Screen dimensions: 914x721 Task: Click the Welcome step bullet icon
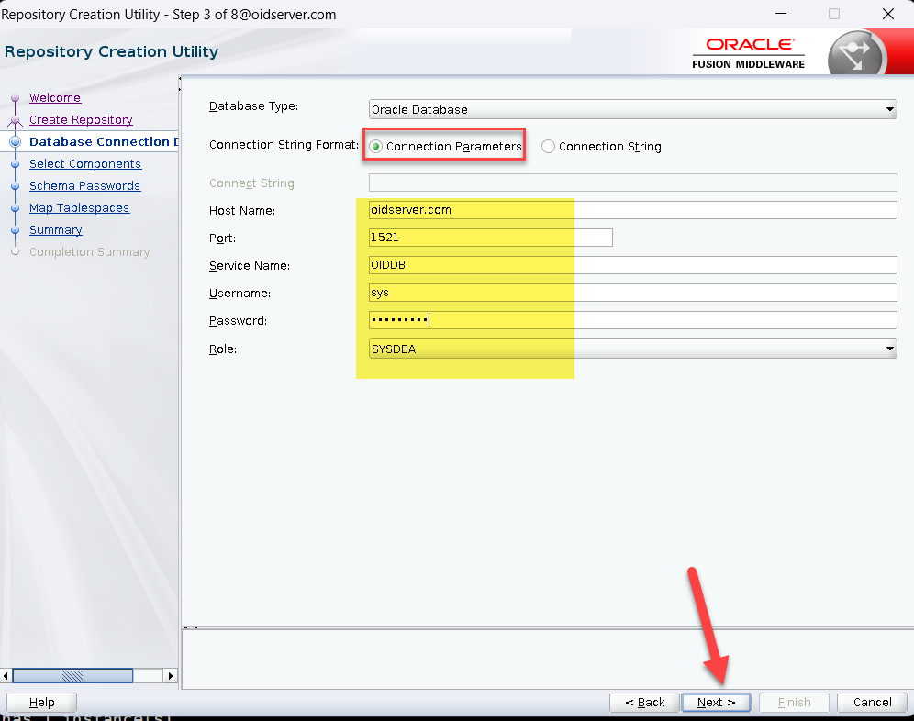[15, 98]
